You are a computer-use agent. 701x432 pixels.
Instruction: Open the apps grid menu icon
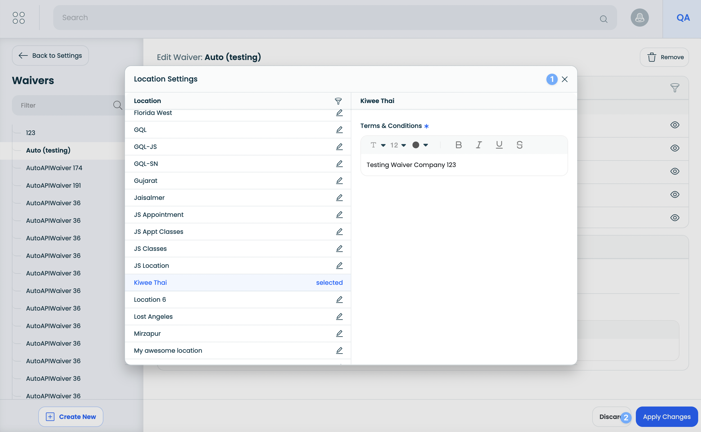click(19, 18)
